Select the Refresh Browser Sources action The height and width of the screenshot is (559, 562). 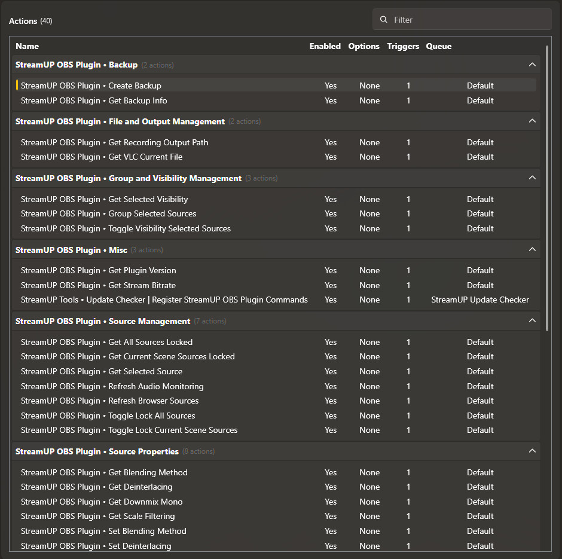tap(276, 401)
